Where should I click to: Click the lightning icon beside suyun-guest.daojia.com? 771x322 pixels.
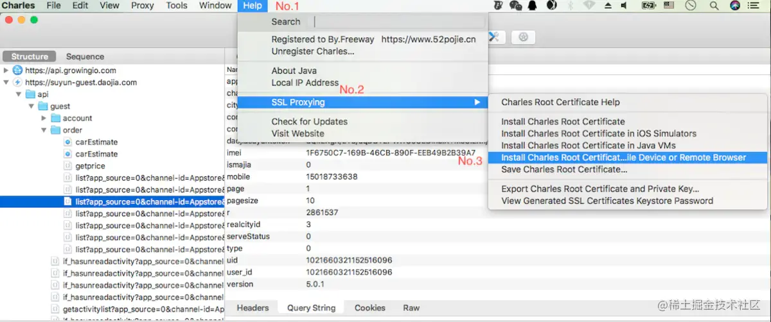(x=17, y=83)
